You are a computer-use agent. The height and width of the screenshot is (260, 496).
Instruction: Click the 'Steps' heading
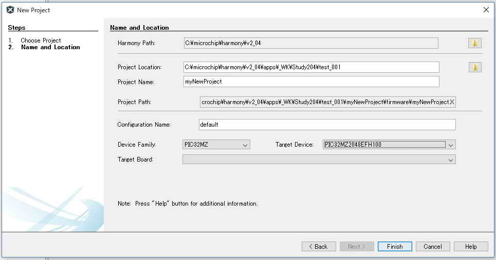tap(16, 28)
